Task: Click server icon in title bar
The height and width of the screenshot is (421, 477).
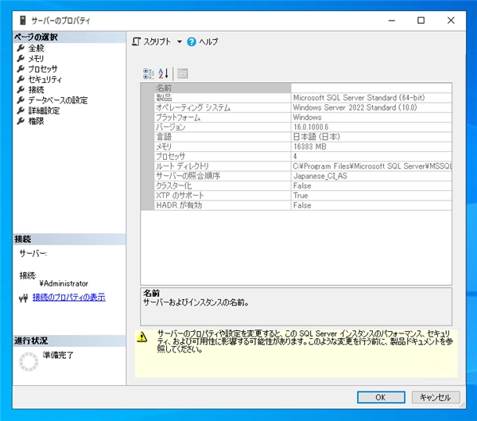Action: click(x=22, y=21)
